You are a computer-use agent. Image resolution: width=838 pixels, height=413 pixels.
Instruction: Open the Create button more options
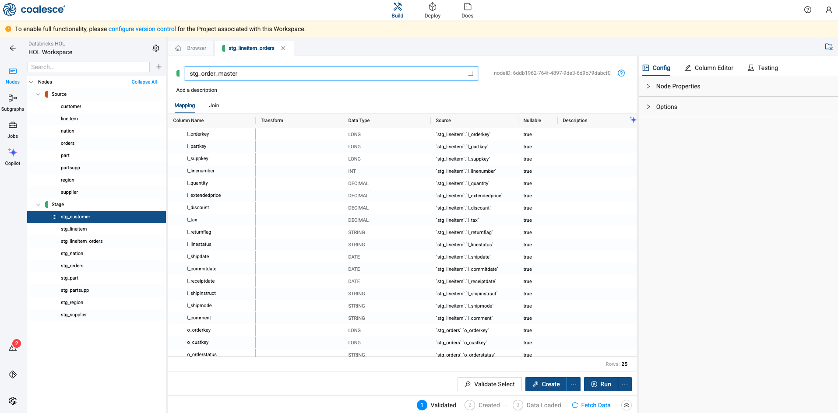click(574, 384)
